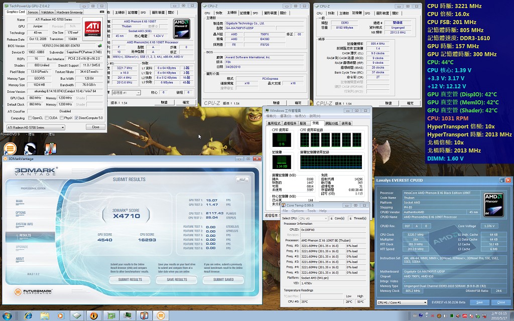
Task: Click the Close button in EVEREST CPUID
Action: [x=501, y=302]
